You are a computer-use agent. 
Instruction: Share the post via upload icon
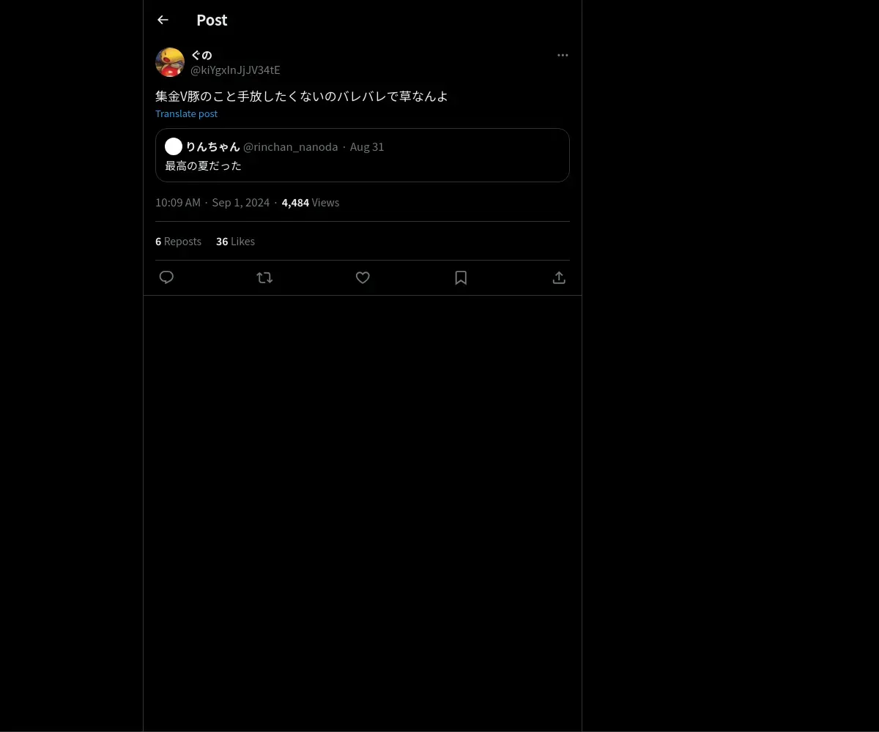tap(559, 277)
